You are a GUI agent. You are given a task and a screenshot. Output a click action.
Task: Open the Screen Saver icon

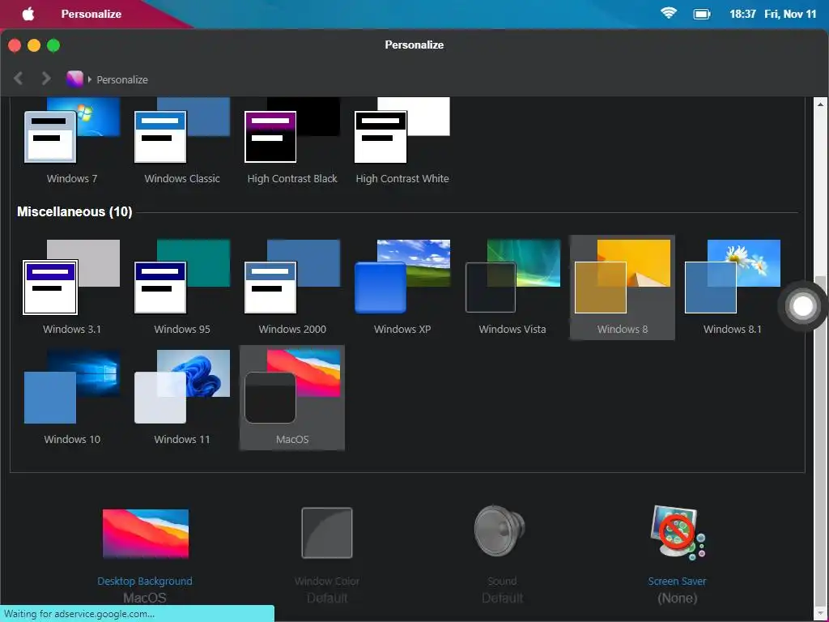point(678,533)
